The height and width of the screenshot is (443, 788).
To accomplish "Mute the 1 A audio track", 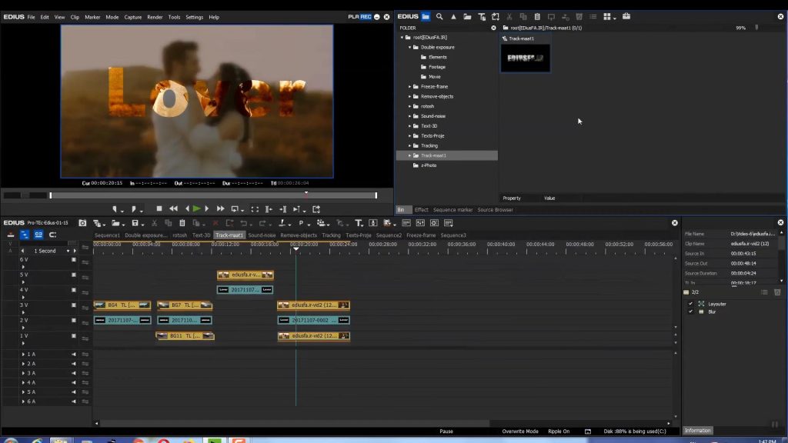I will [74, 354].
